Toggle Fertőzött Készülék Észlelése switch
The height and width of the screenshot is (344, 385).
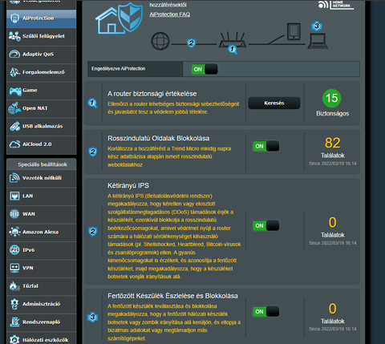(x=266, y=311)
